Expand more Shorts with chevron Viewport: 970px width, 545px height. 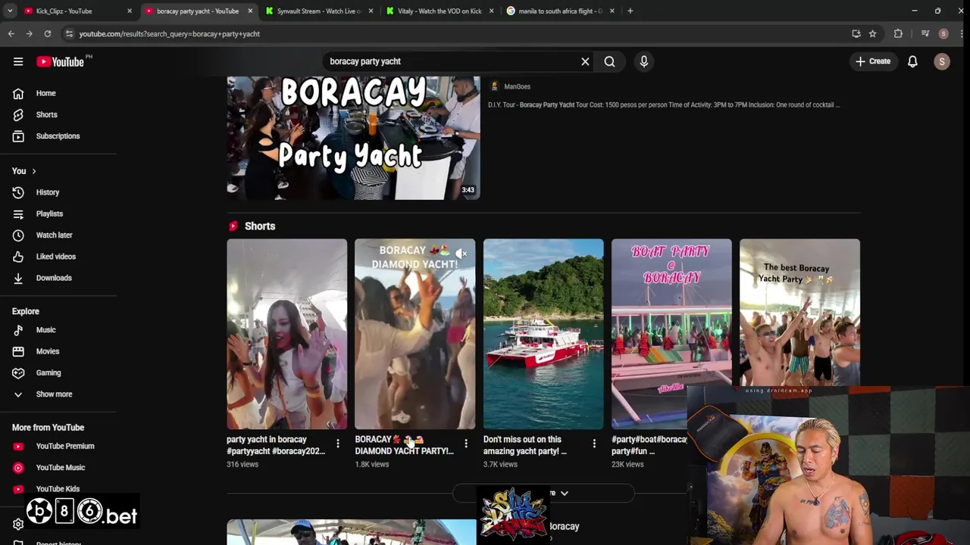[x=564, y=493]
